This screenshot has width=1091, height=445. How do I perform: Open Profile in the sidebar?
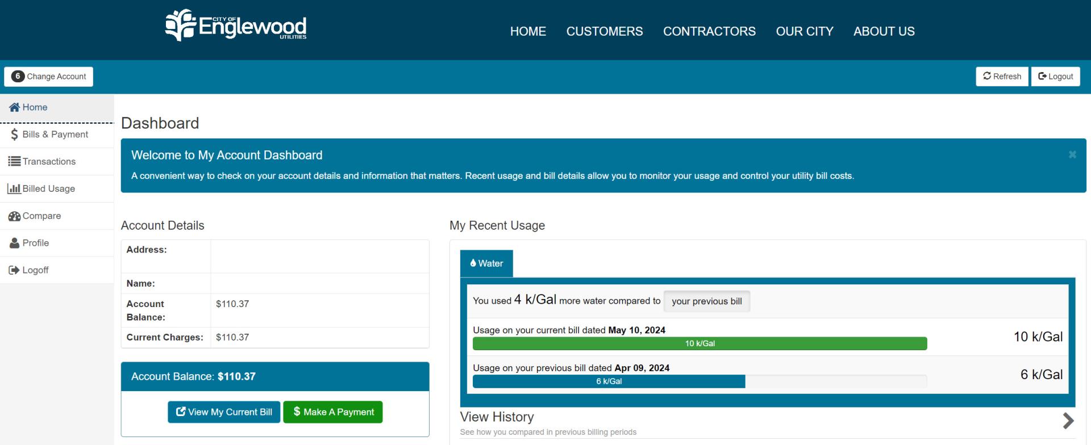pos(57,244)
